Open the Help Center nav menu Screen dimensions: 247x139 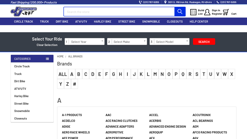[x=199, y=21]
